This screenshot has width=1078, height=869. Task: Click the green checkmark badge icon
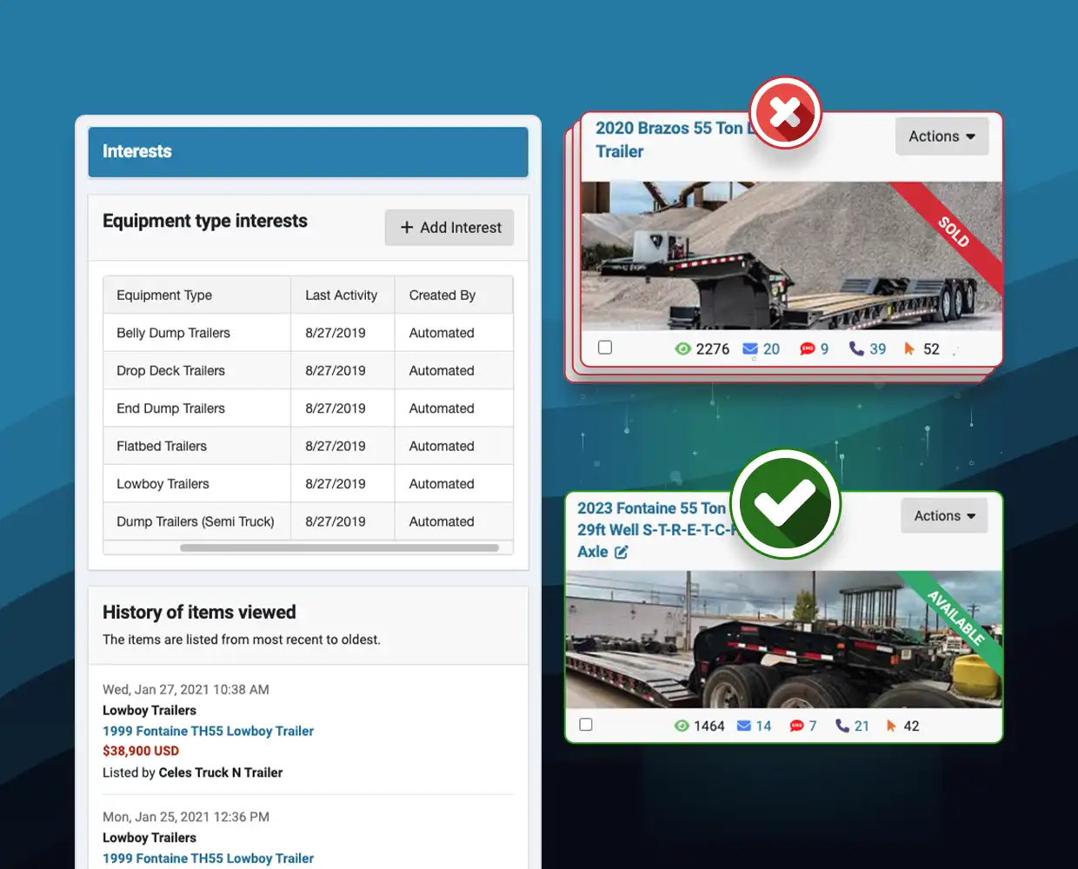click(x=785, y=504)
